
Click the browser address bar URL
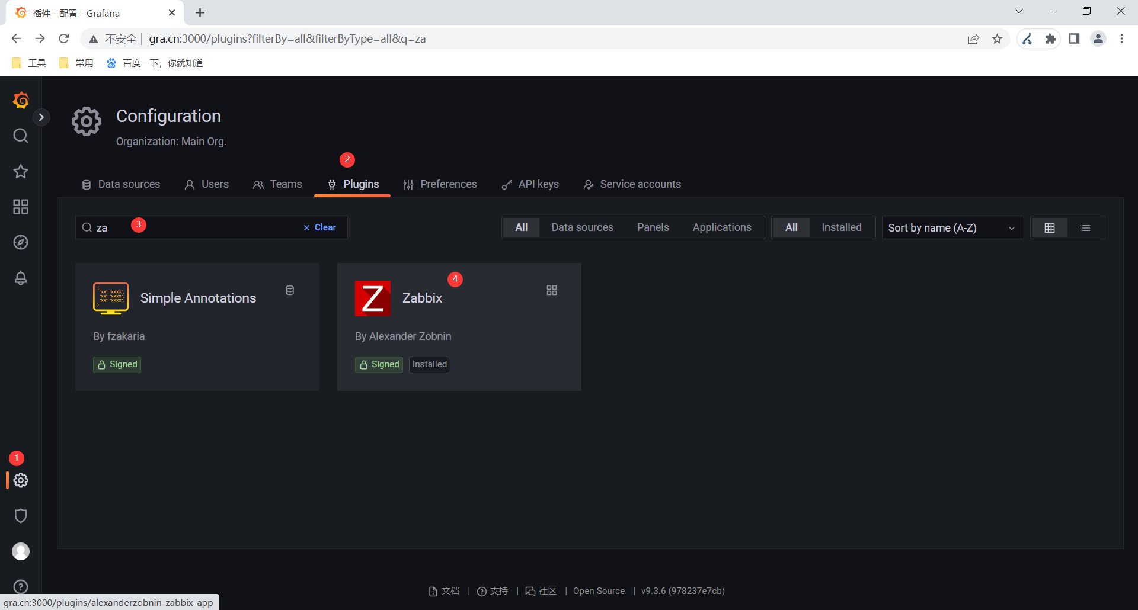tap(287, 38)
